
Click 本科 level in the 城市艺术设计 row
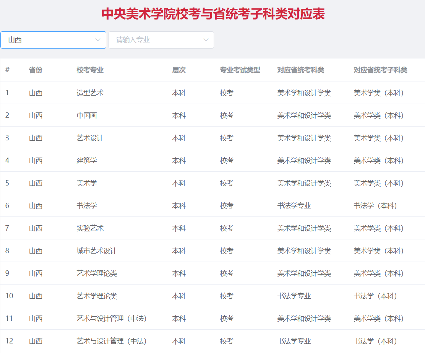tap(179, 251)
